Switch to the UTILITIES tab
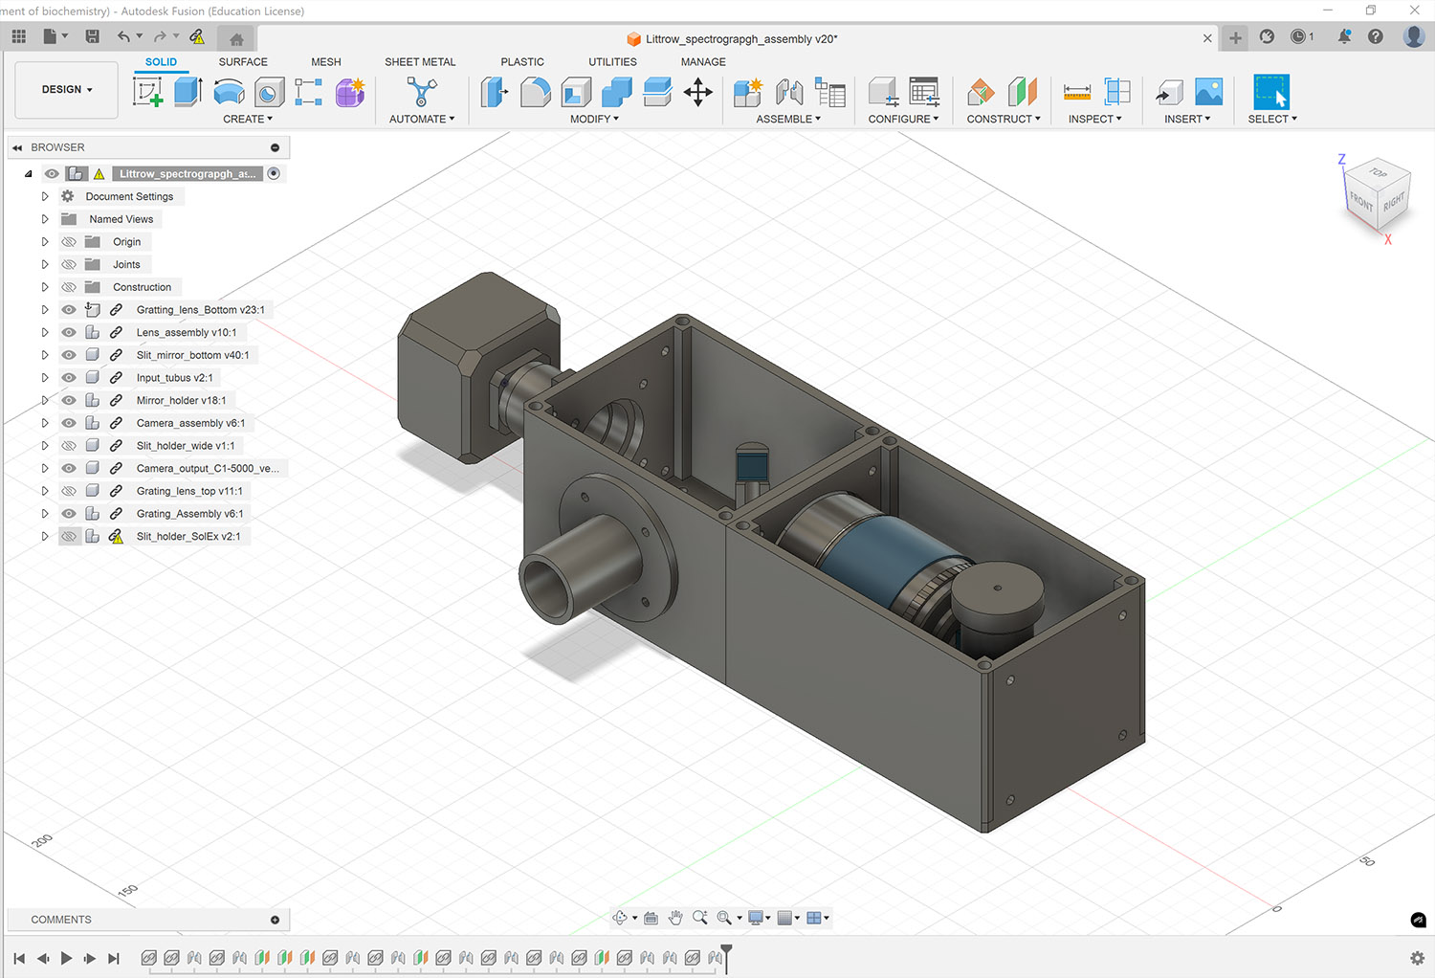This screenshot has height=978, width=1435. (612, 61)
